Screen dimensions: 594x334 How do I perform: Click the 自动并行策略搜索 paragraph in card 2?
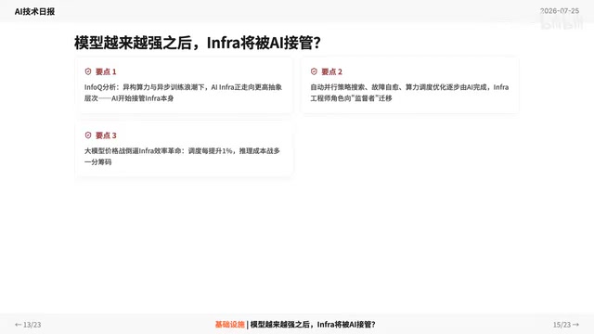[409, 93]
